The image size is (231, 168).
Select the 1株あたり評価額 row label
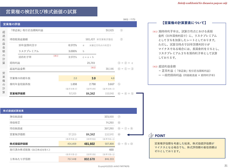(20, 159)
